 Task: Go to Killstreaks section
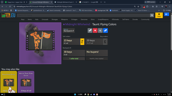pos(115,19)
